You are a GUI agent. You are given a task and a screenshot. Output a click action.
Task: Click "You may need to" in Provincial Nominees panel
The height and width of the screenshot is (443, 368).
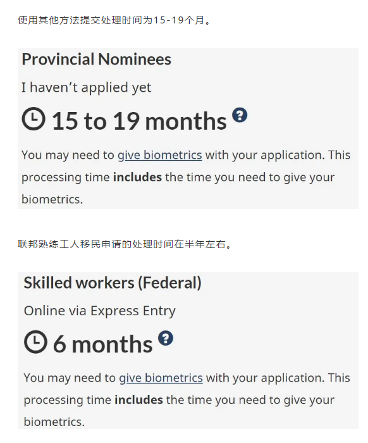(68, 155)
